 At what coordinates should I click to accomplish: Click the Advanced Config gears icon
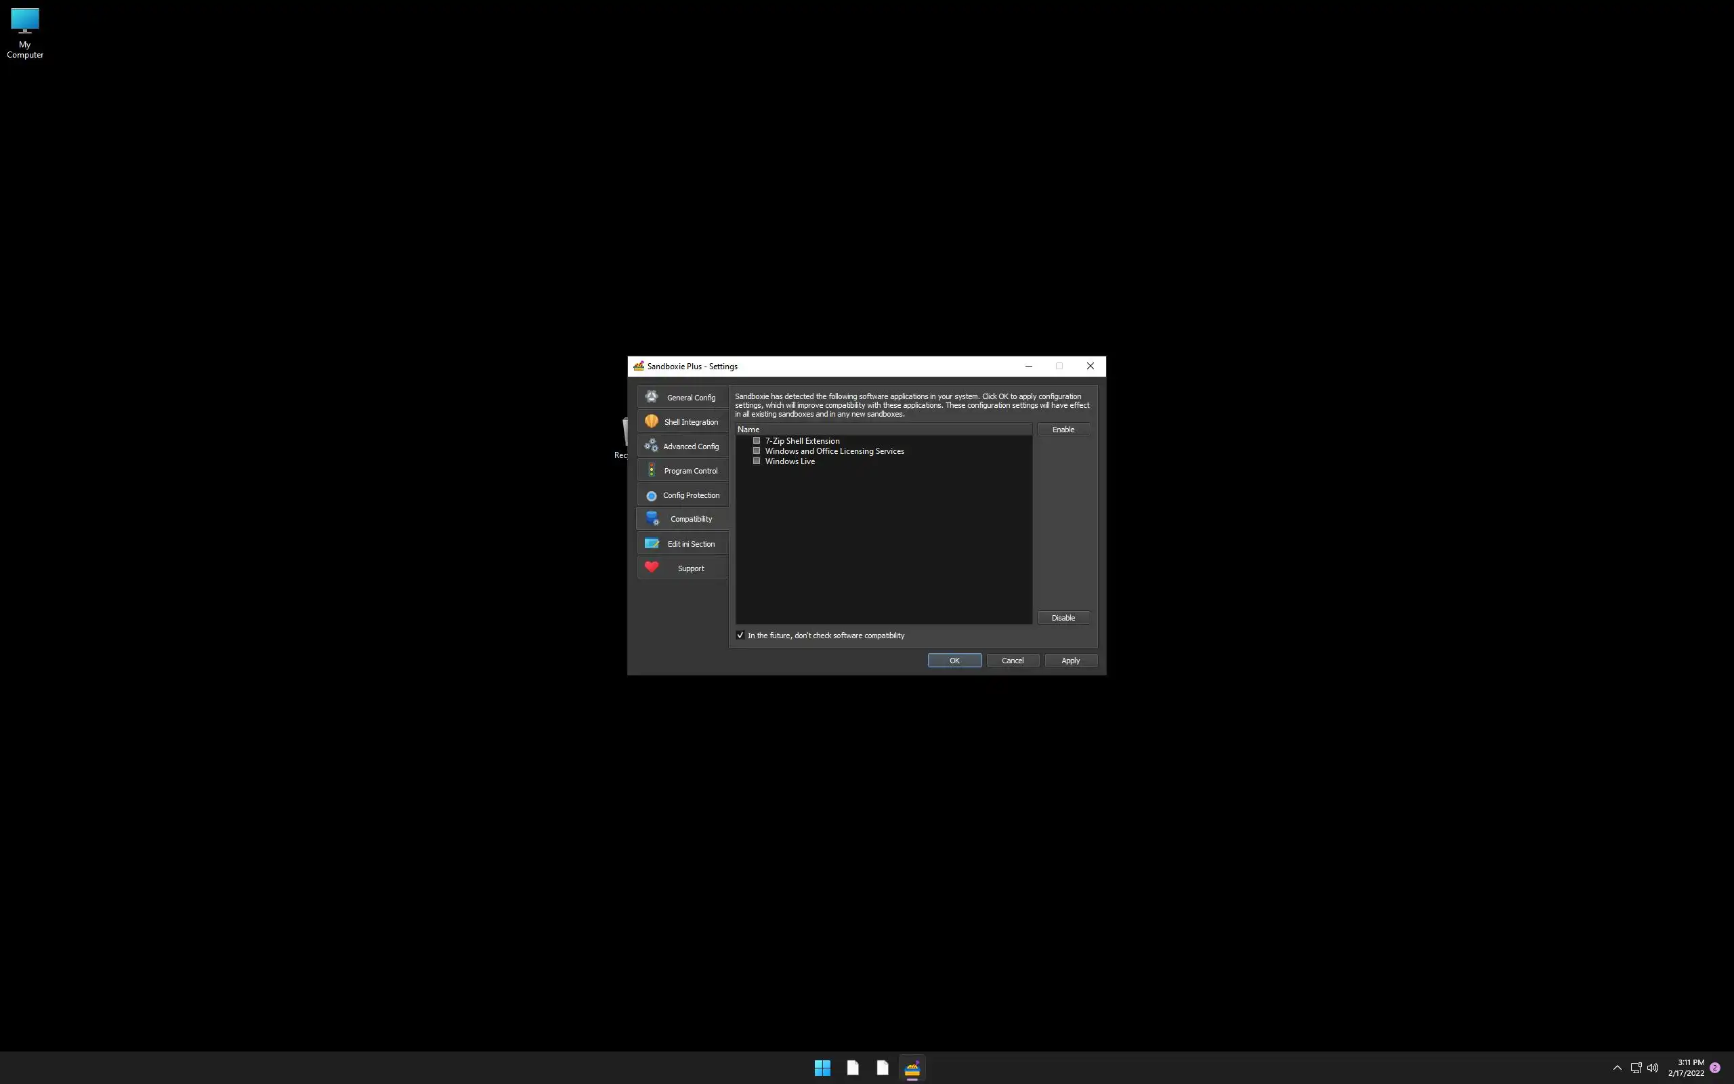coord(652,446)
